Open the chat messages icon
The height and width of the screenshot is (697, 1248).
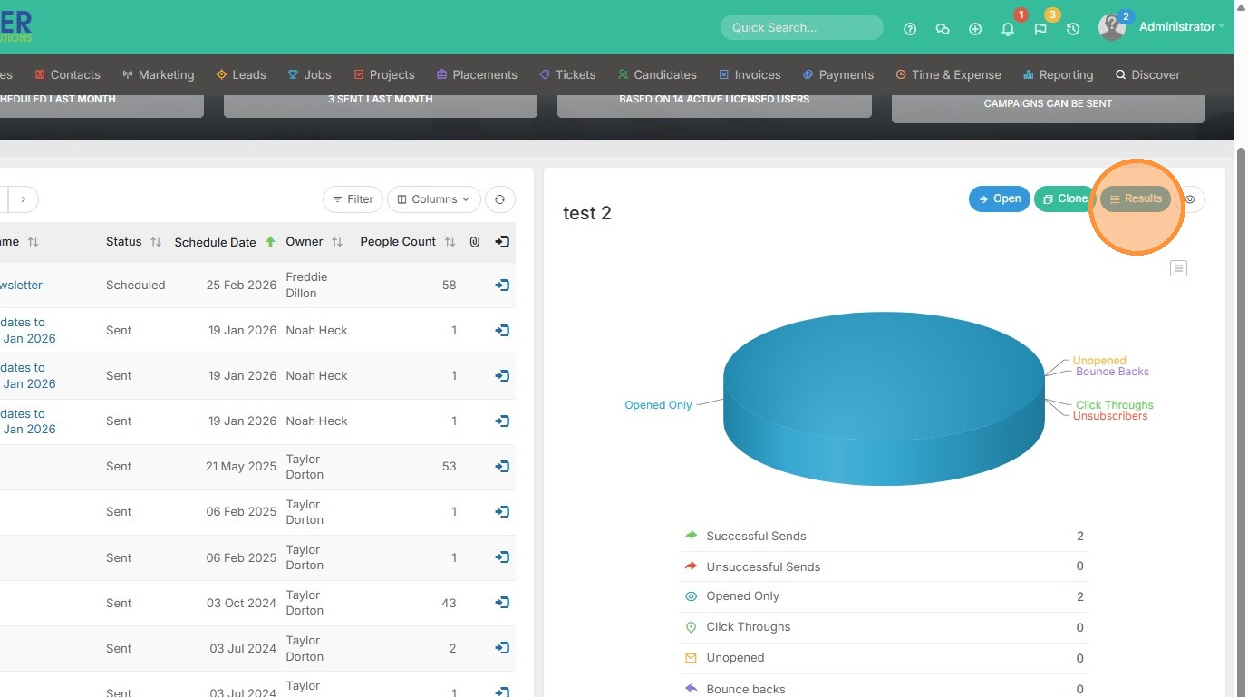[x=943, y=29]
